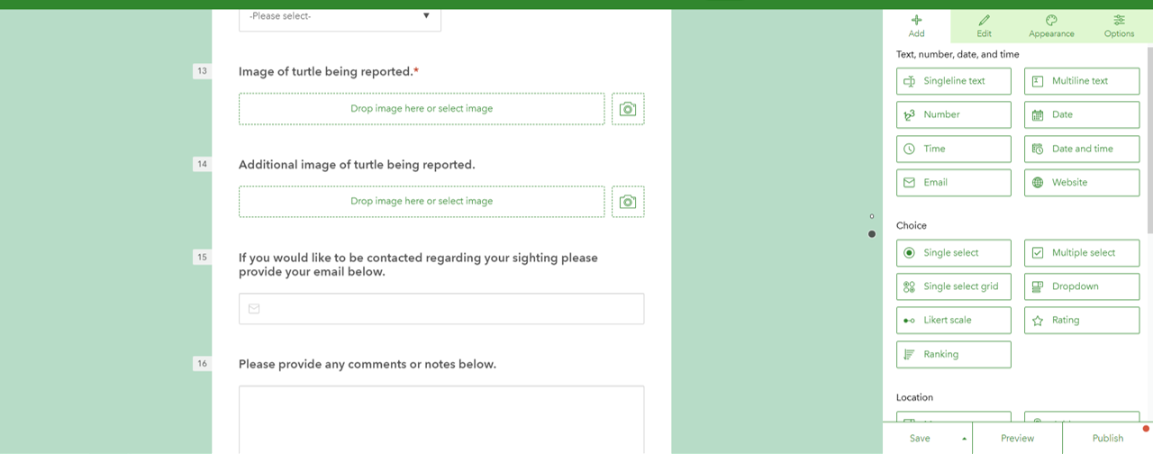Image resolution: width=1153 pixels, height=454 pixels.
Task: Switch to the Appearance tab
Action: 1051,25
